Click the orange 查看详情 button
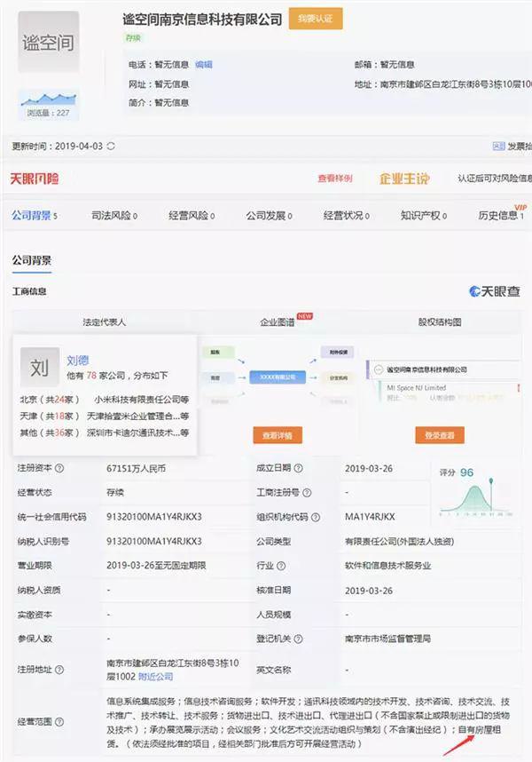The height and width of the screenshot is (762, 532). 278,435
